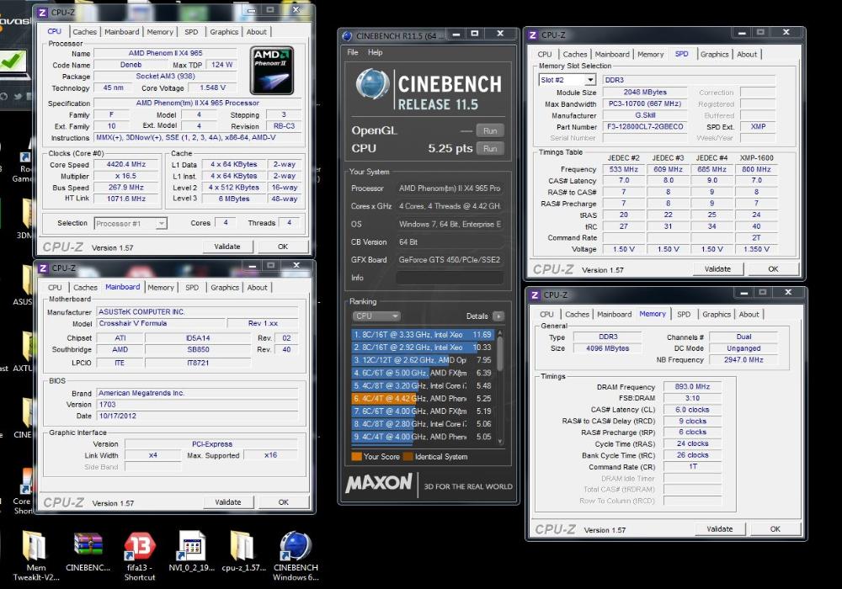The width and height of the screenshot is (842, 589).
Task: Open the CPU ranking type dropdown
Action: [x=376, y=316]
